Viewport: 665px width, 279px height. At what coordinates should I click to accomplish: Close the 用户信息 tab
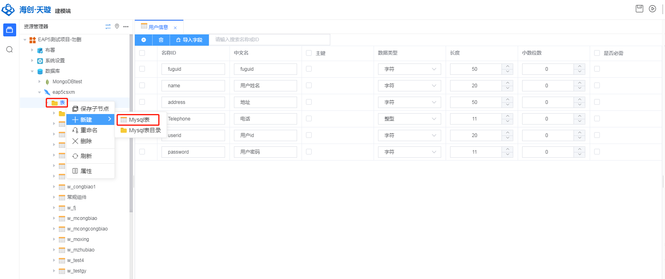(175, 28)
